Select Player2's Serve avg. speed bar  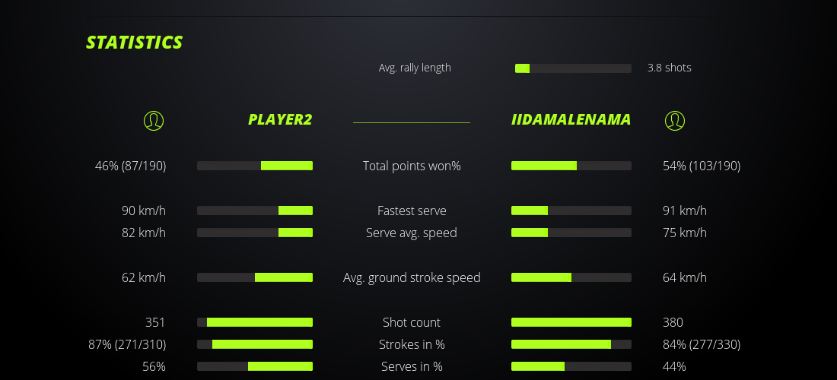255,233
